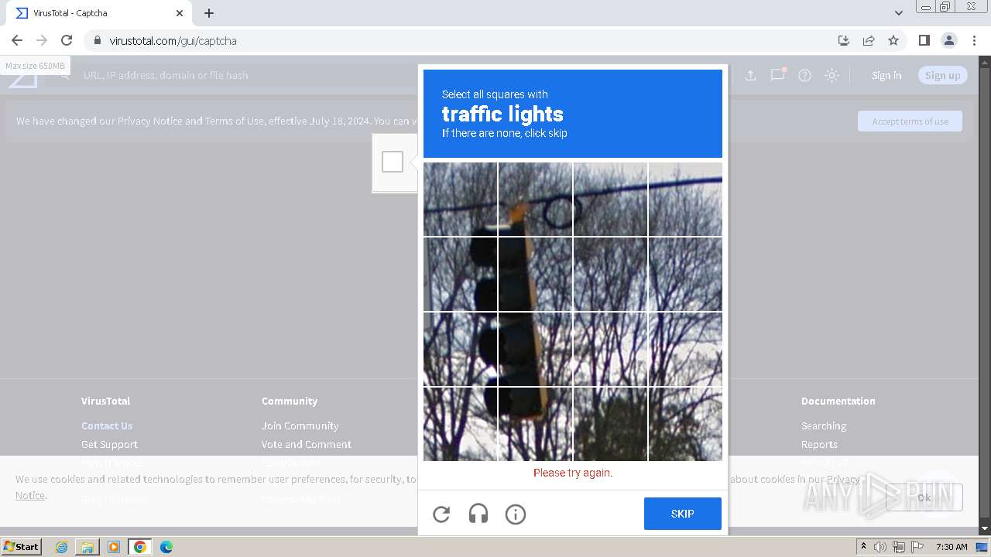
Task: Go forward in browser history
Action: (42, 40)
